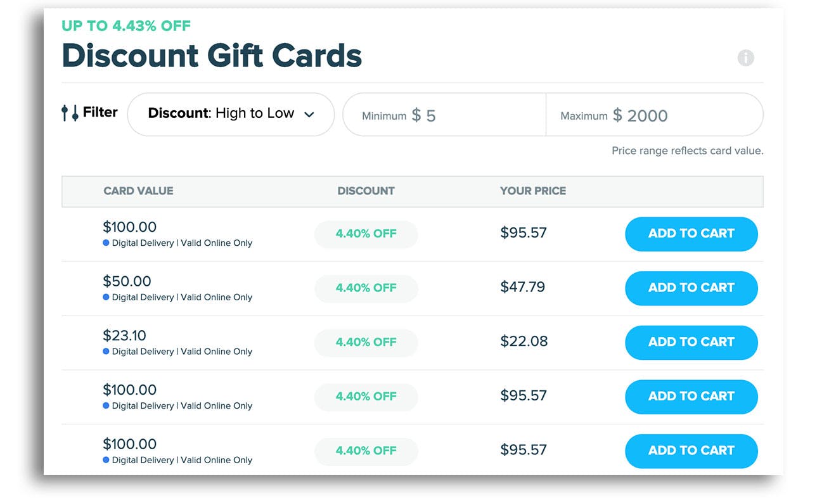Sort by the Card Value column header

pyautogui.click(x=138, y=191)
